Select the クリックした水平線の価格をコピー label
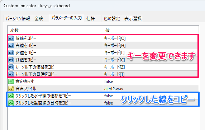 (43, 96)
